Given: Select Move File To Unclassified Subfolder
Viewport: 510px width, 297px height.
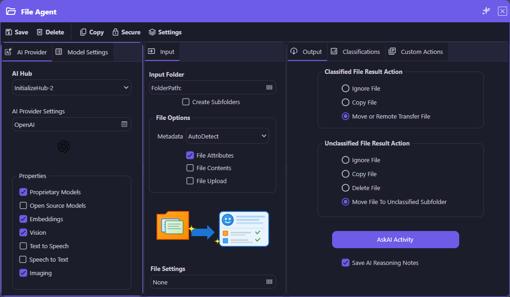Looking at the screenshot, I should click(x=346, y=202).
